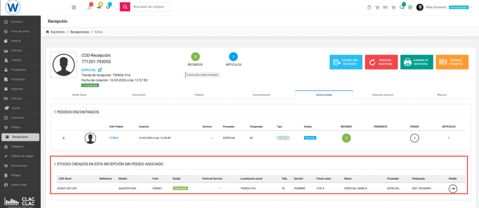Switch to the Resumen artículos tab
This screenshot has height=208, width=479.
click(x=382, y=94)
